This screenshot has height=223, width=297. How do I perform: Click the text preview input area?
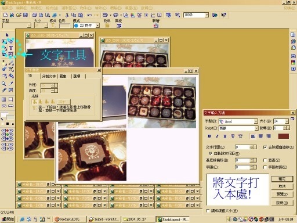point(238,189)
